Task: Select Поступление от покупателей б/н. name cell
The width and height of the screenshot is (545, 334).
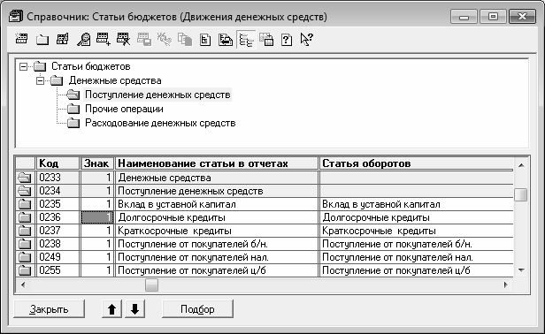Action: click(217, 244)
